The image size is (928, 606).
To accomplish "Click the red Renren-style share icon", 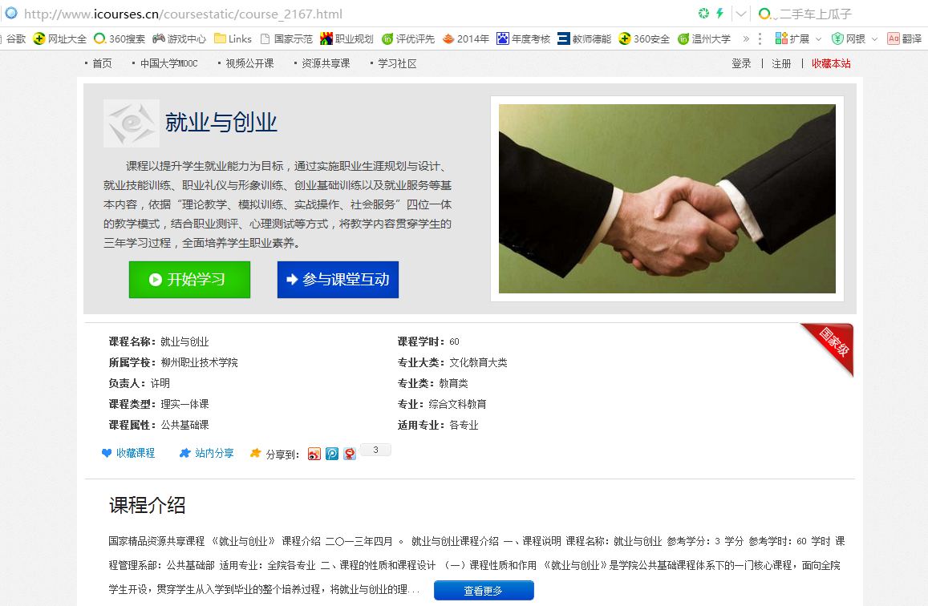I will tap(350, 454).
